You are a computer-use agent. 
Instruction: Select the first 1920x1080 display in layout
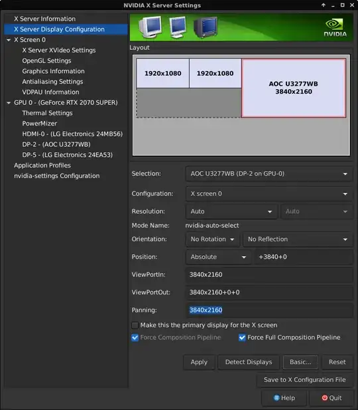tap(163, 74)
